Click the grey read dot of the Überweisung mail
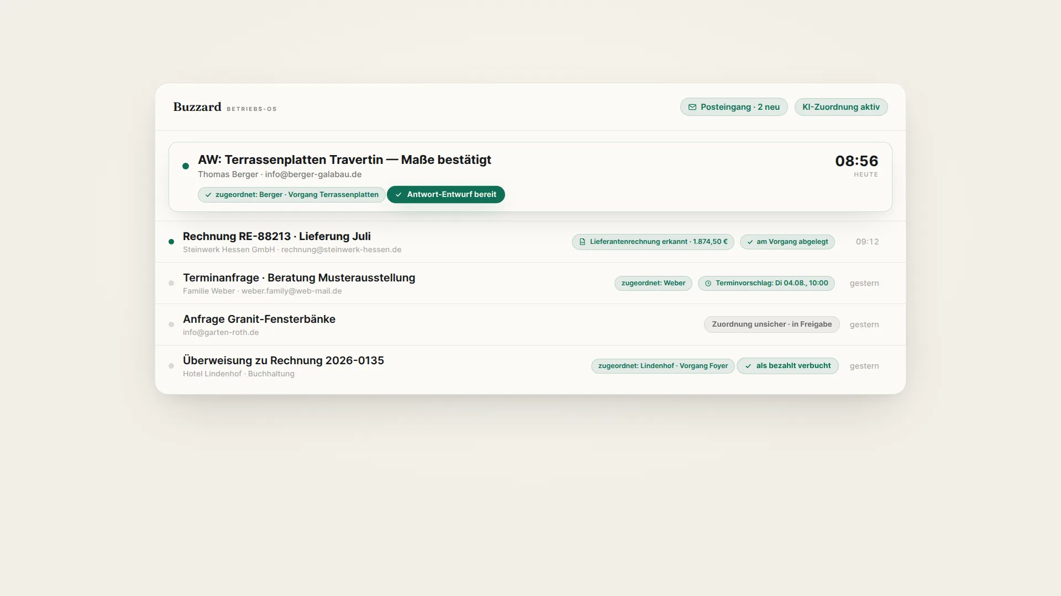Image resolution: width=1061 pixels, height=596 pixels. pyautogui.click(x=171, y=366)
